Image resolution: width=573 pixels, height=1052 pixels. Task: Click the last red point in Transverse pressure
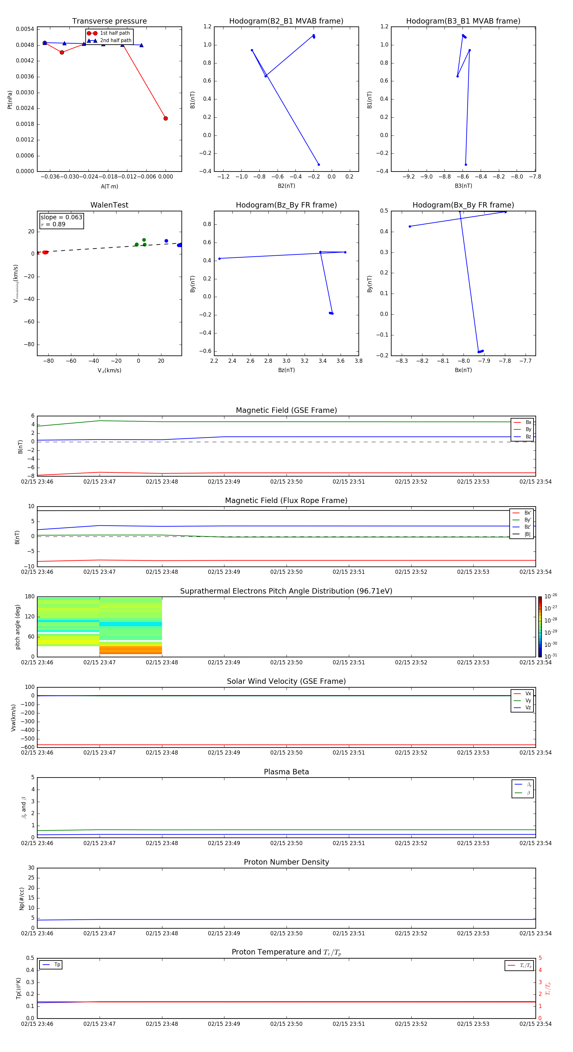pos(166,119)
